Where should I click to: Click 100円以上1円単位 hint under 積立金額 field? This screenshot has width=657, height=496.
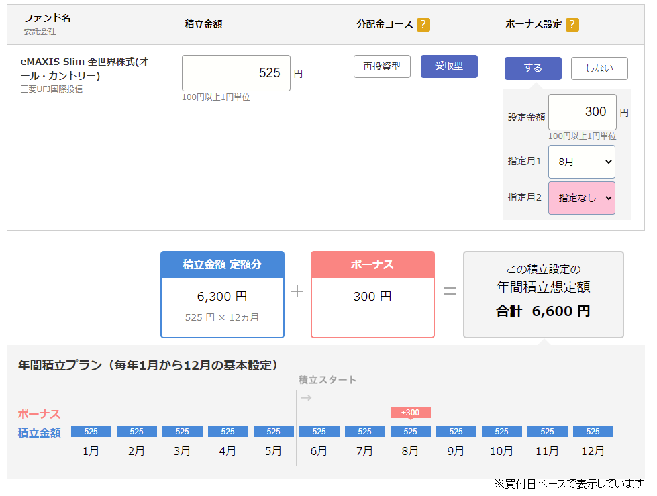[x=216, y=97]
